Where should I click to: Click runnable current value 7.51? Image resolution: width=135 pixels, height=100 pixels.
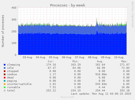pyautogui.click(x=53, y=87)
